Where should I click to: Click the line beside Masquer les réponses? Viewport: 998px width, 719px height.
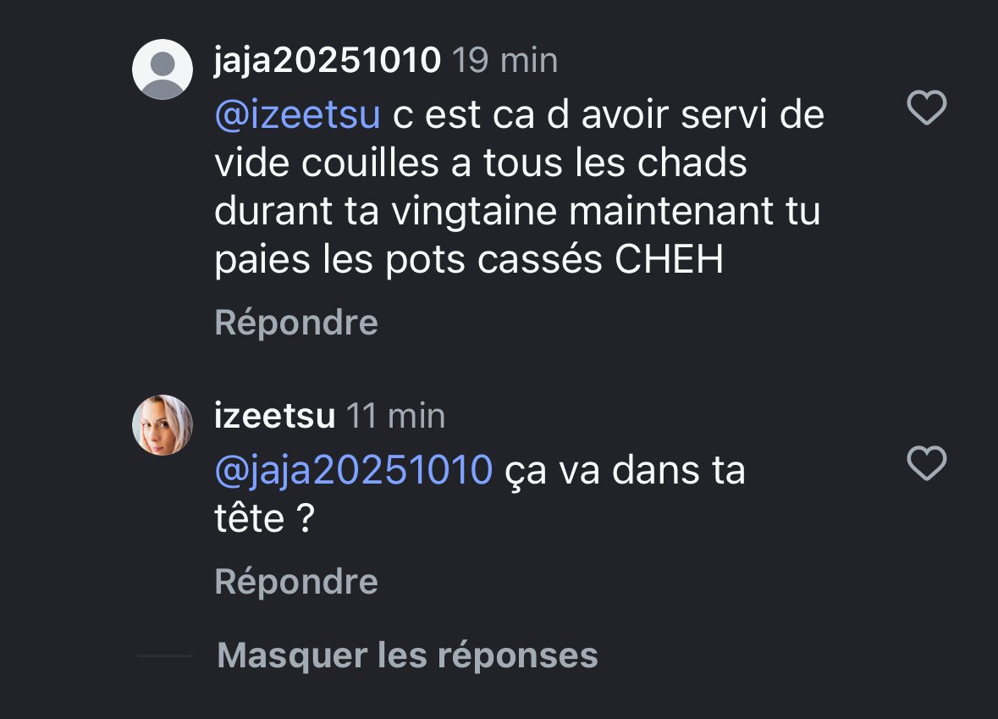tap(165, 655)
